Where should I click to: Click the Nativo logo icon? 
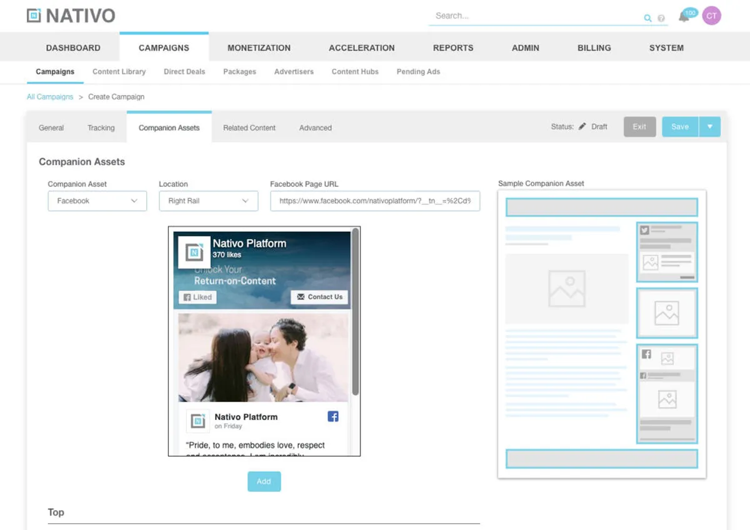(x=34, y=16)
